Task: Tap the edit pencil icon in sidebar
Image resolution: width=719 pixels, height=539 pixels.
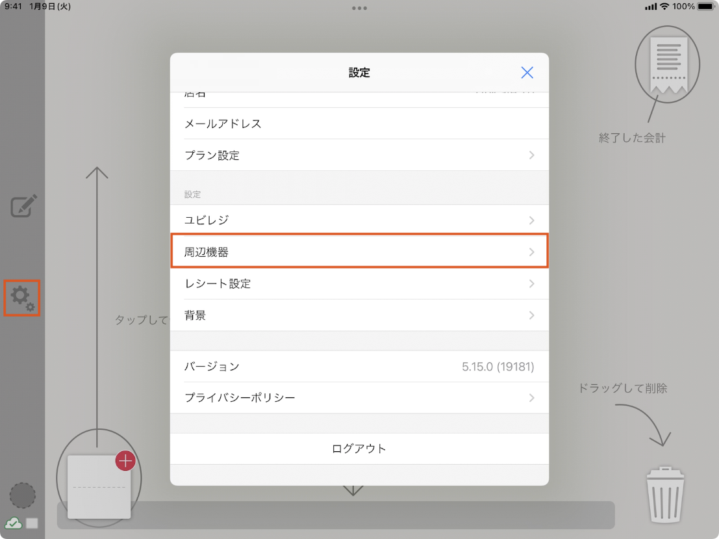Action: tap(23, 206)
